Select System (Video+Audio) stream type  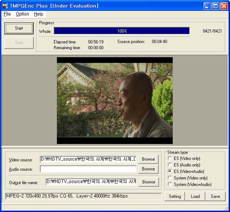point(190,184)
